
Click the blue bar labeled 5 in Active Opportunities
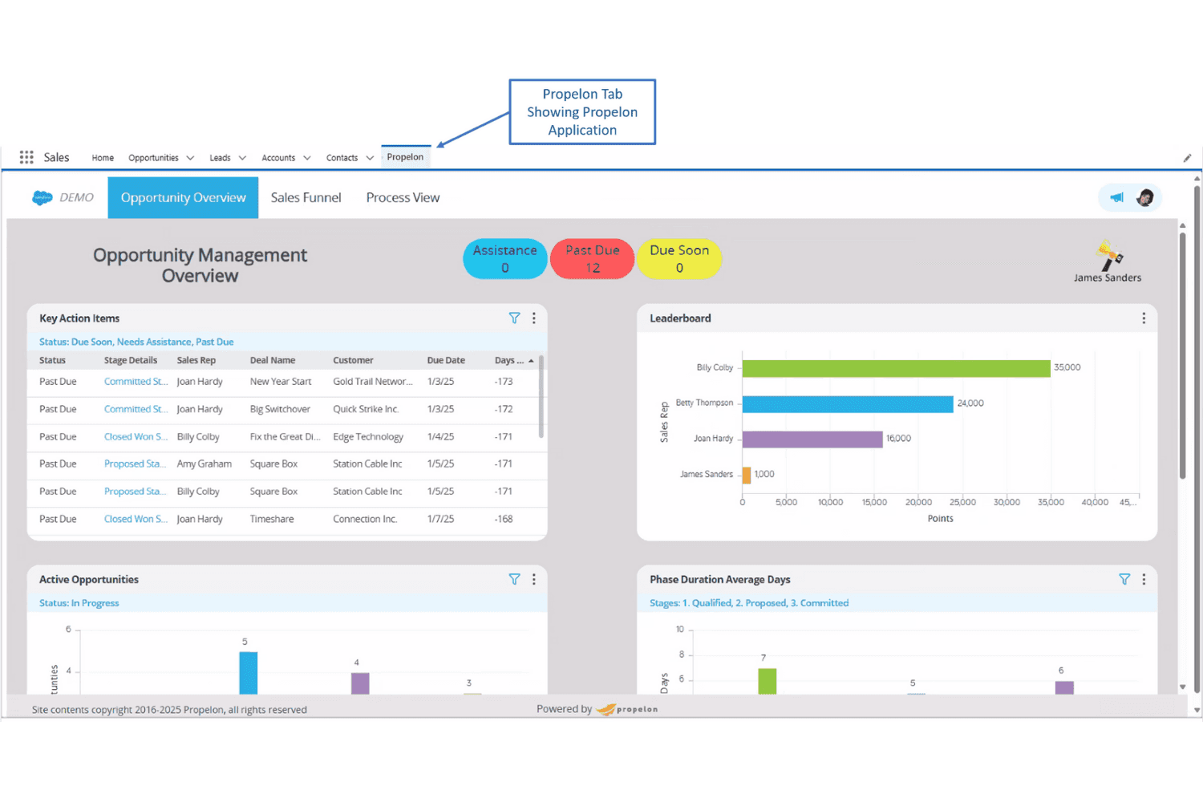(x=249, y=672)
